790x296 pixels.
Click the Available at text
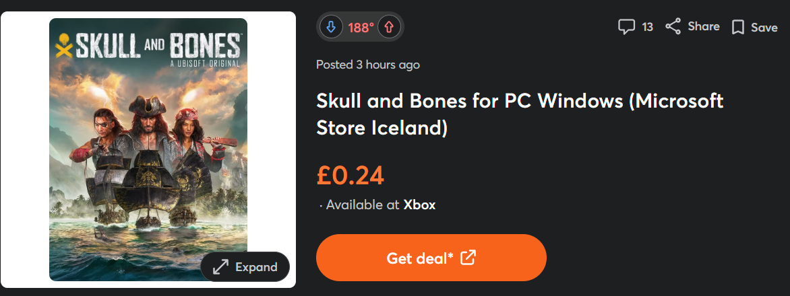click(x=363, y=205)
